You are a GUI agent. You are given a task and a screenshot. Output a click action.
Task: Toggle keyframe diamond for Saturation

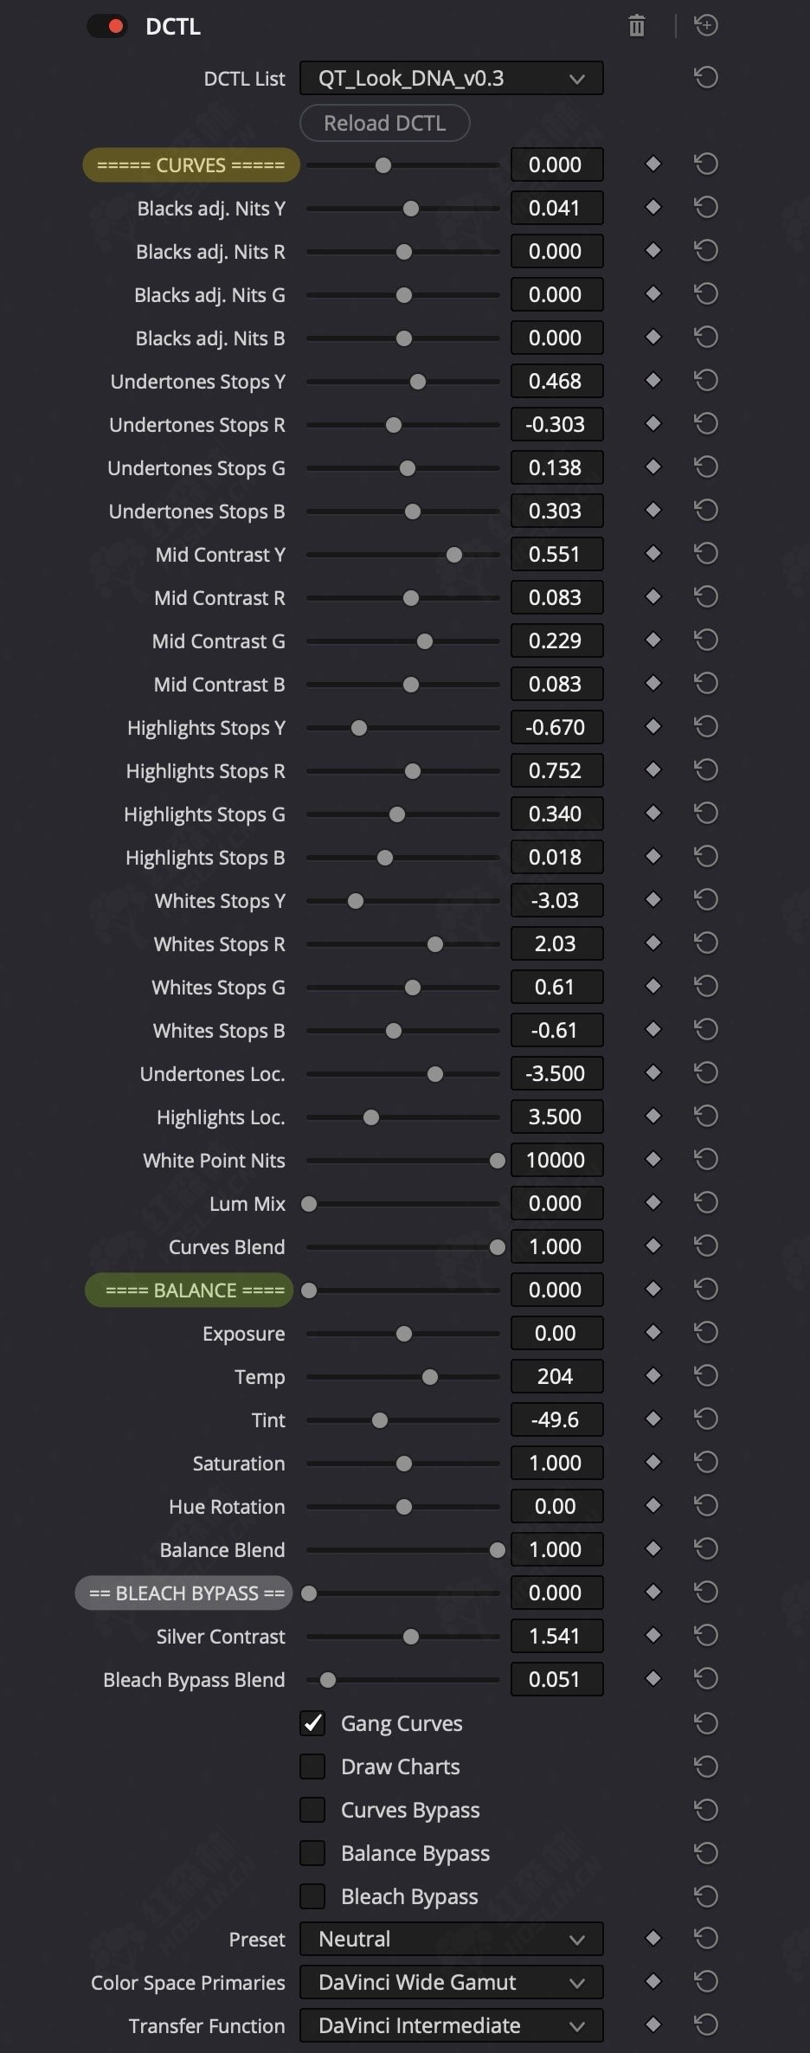(653, 1462)
